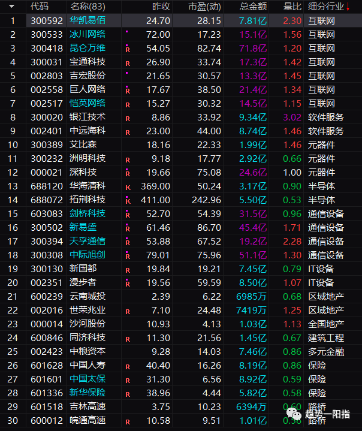The height and width of the screenshot is (431, 362).
Task: Sort by the 市盈(动) column header
Action: [204, 7]
